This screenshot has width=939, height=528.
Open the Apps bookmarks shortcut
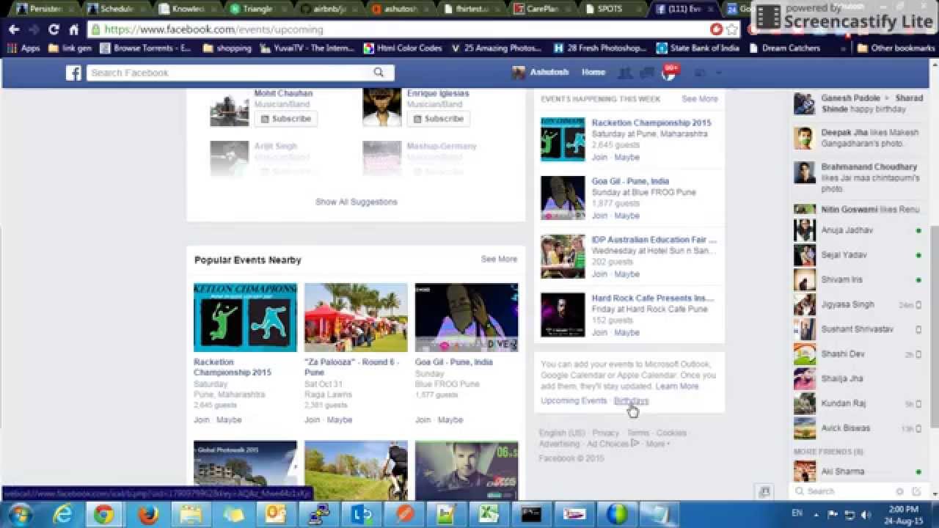tap(23, 48)
